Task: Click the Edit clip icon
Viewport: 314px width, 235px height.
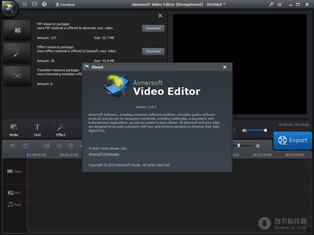Action: [x=47, y=146]
